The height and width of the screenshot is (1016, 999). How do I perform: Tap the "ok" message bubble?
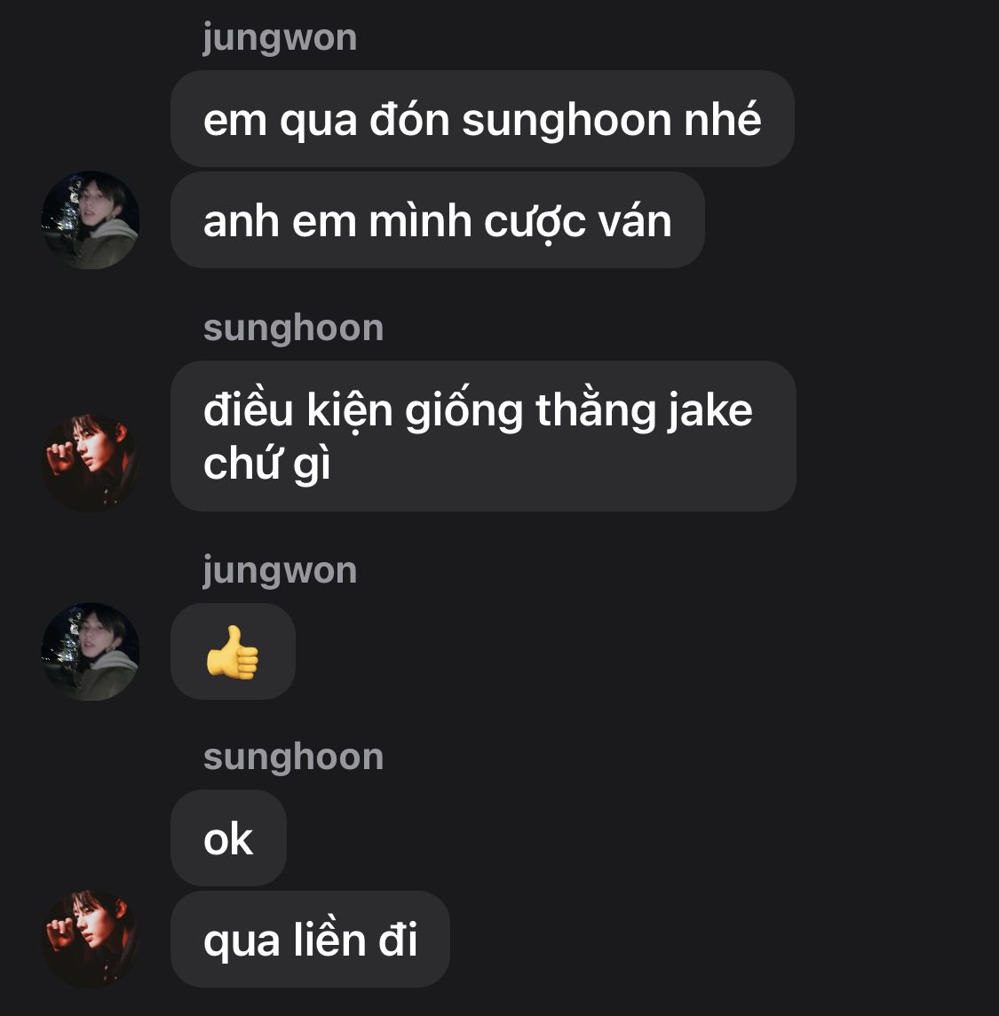click(228, 837)
